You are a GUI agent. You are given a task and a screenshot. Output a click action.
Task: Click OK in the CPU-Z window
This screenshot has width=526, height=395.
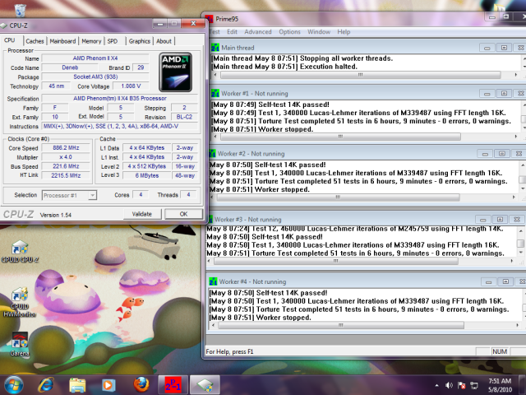182,214
